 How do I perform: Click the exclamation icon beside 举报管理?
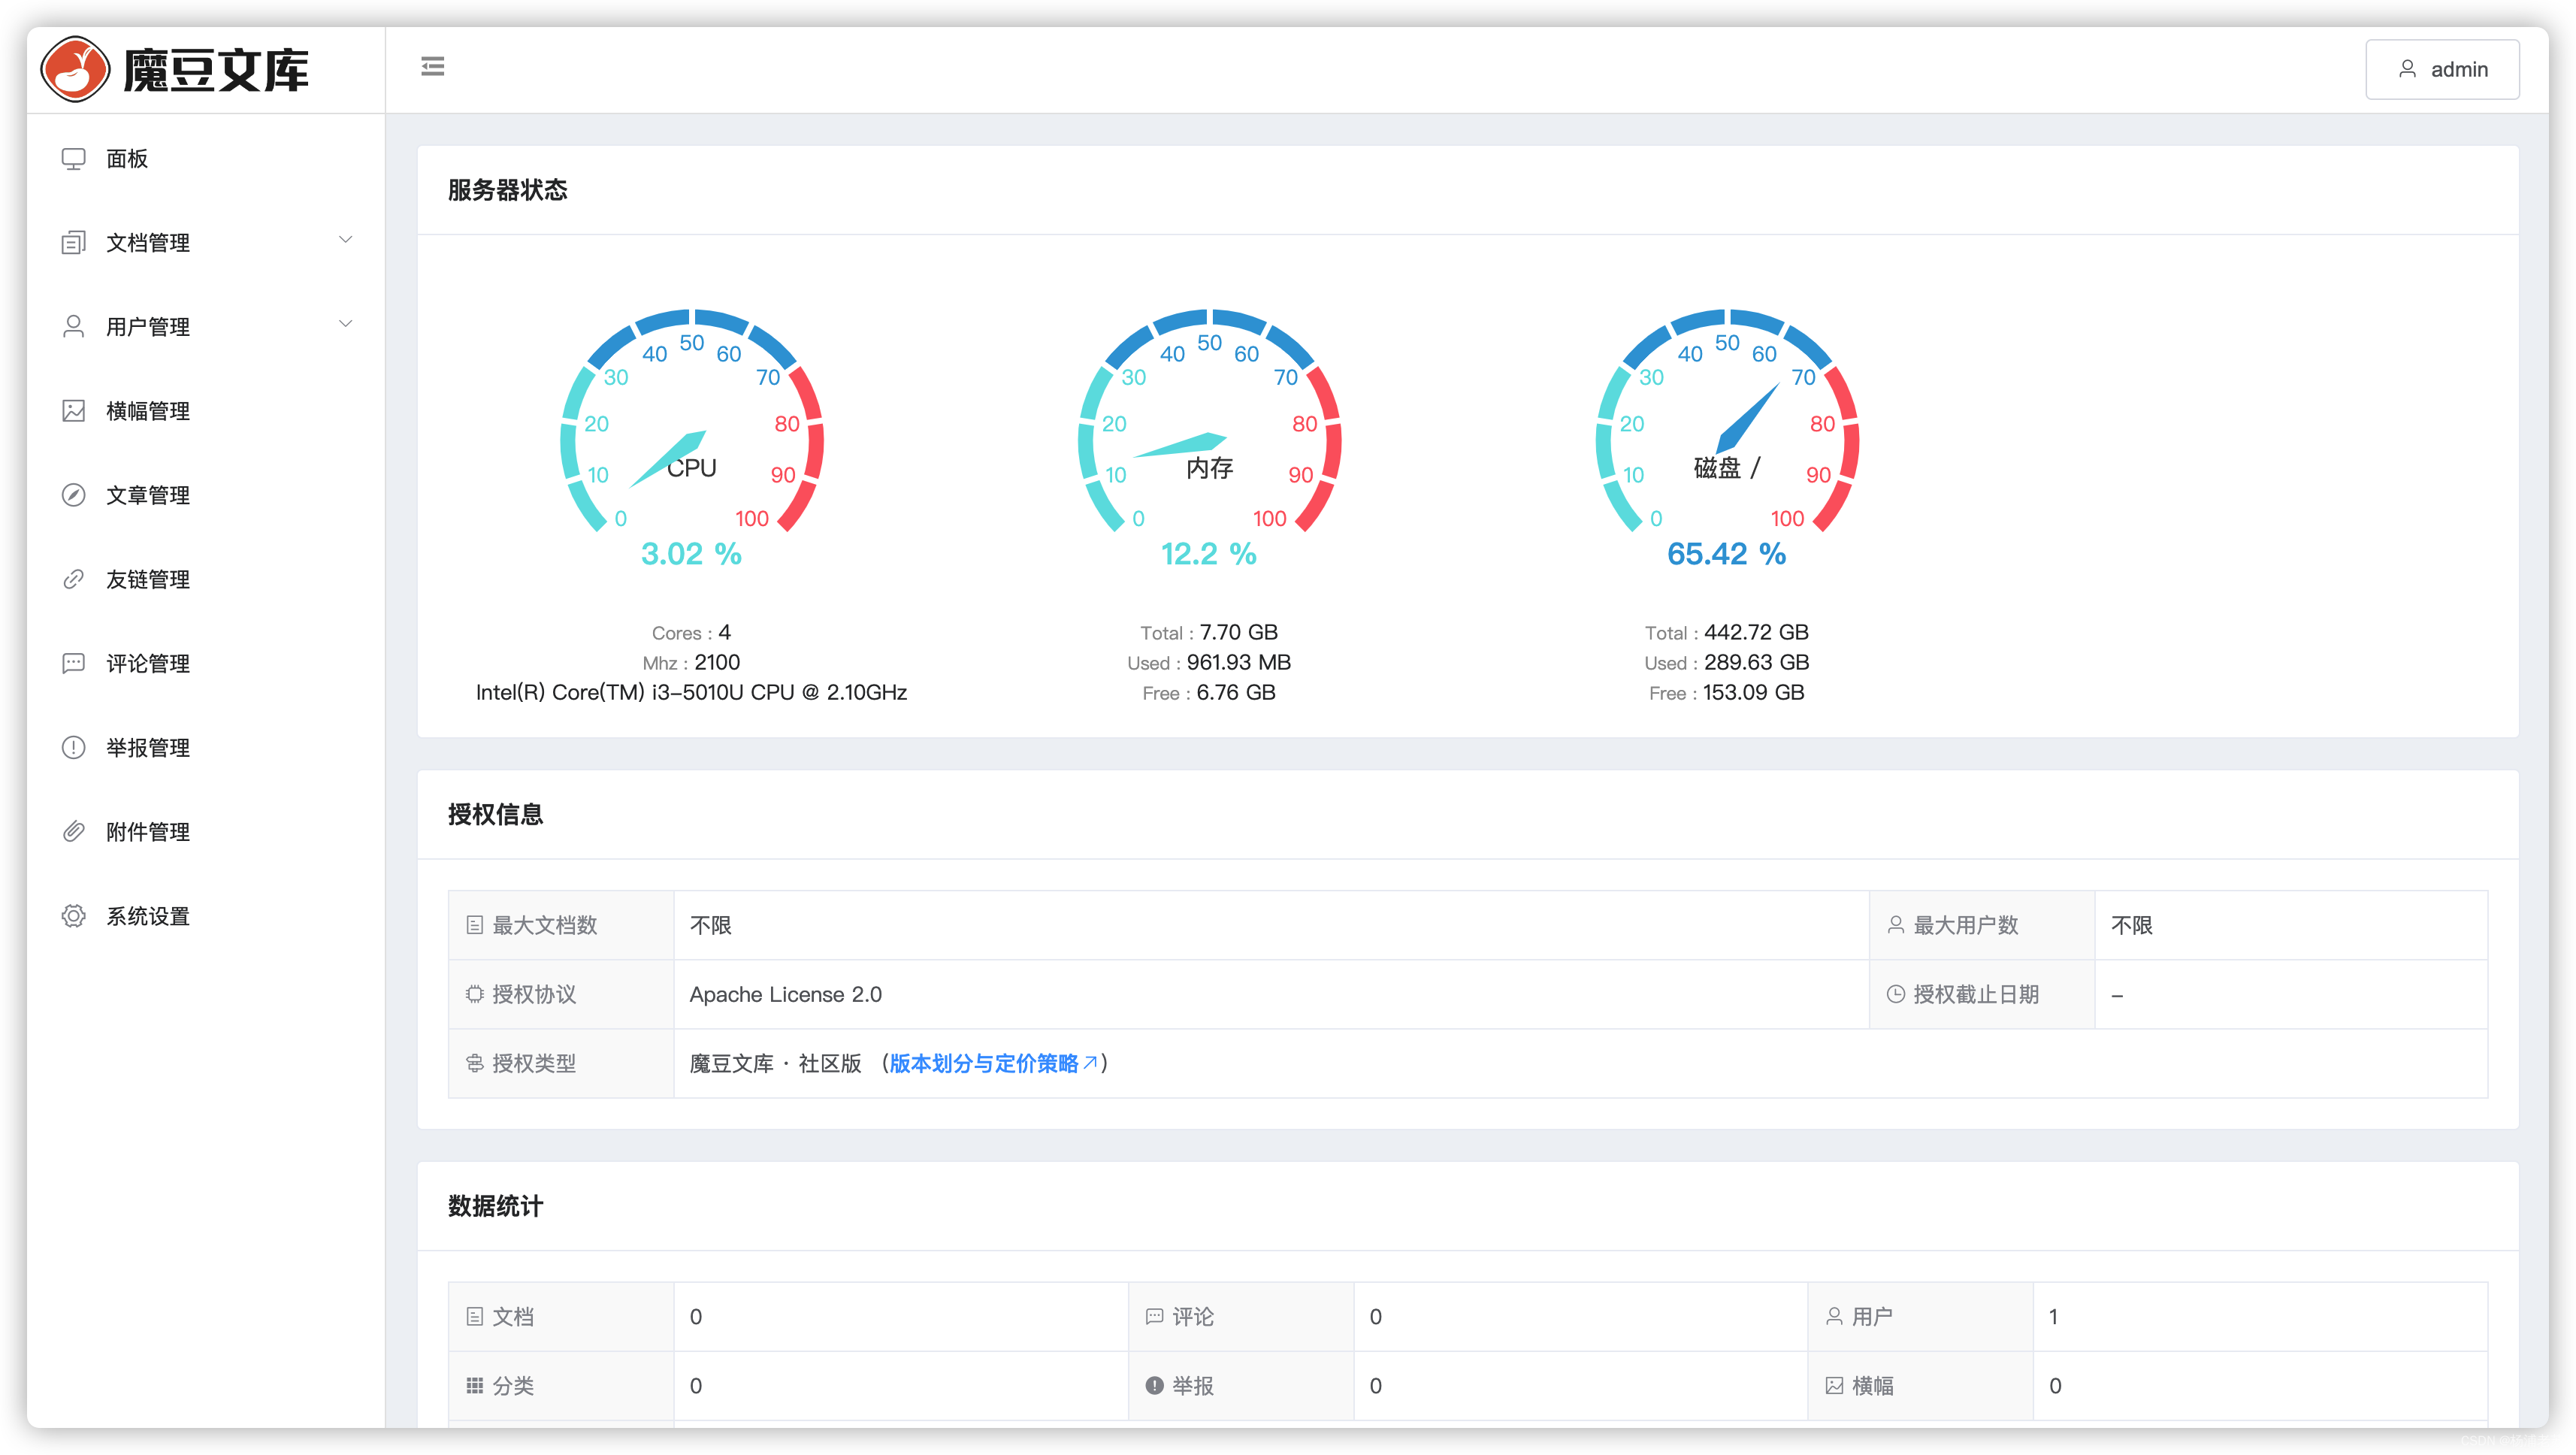(73, 747)
